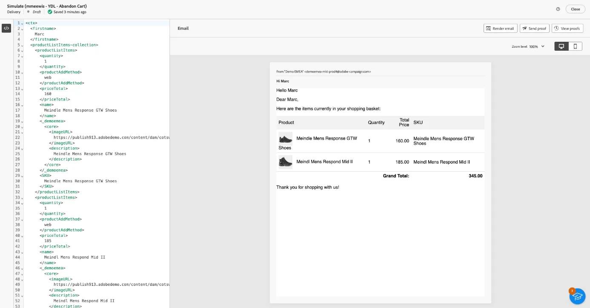
Task: Click the SKU column header
Action: [418, 123]
